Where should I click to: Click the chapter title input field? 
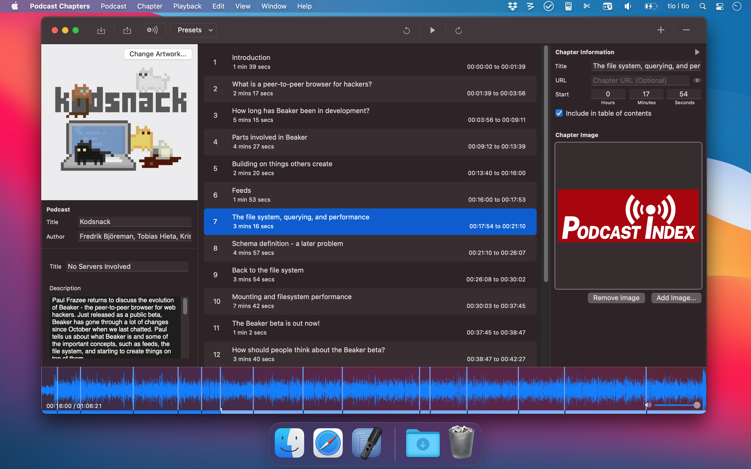pos(645,65)
